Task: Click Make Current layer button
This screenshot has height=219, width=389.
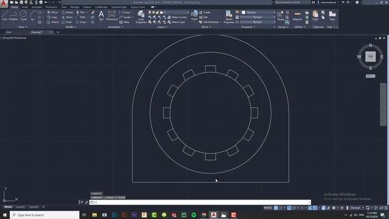Action: pyautogui.click(x=177, y=17)
